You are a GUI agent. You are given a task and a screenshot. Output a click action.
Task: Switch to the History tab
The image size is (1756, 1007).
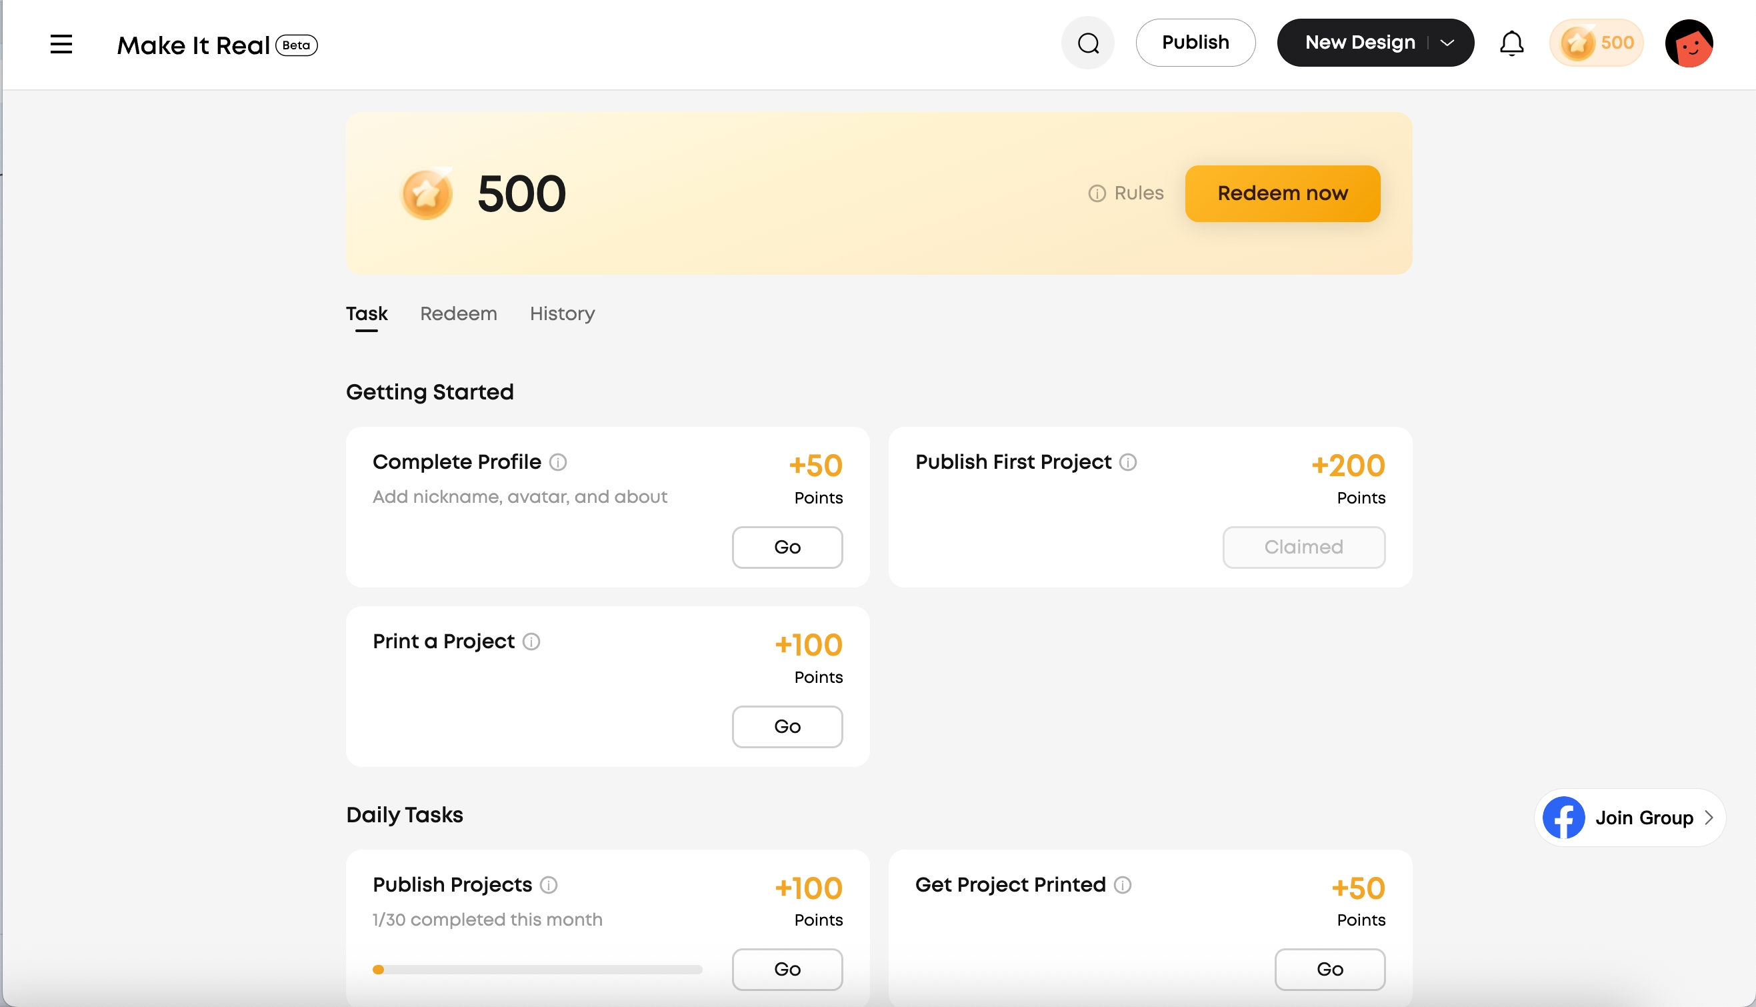562,314
